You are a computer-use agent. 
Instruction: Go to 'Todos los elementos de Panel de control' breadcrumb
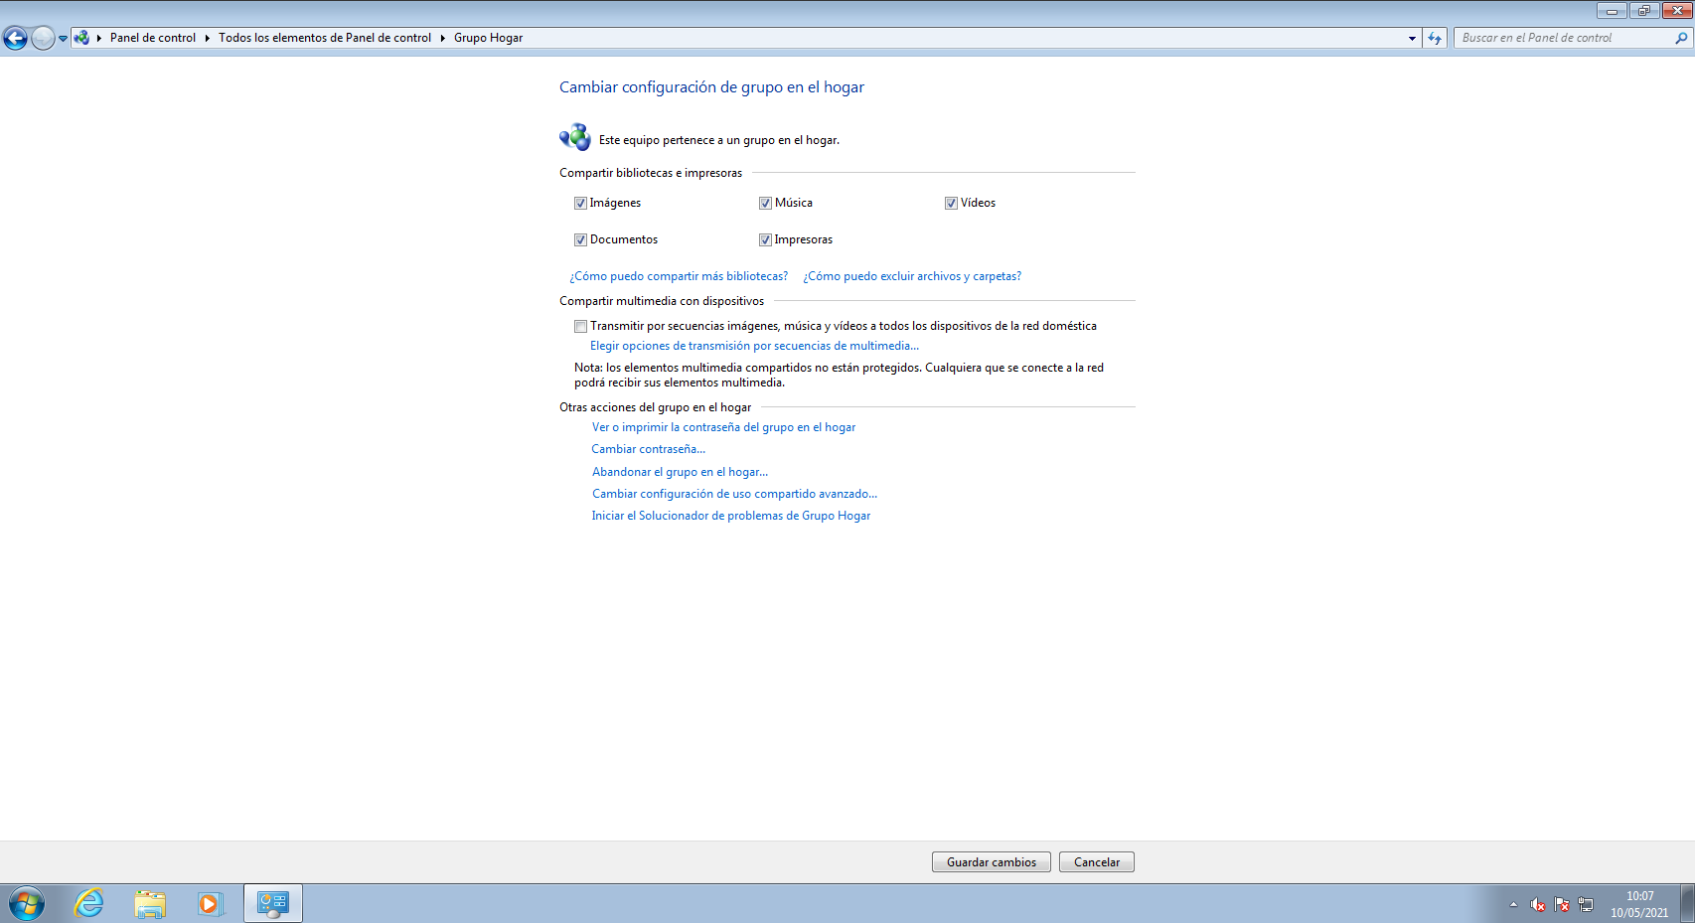(x=325, y=38)
